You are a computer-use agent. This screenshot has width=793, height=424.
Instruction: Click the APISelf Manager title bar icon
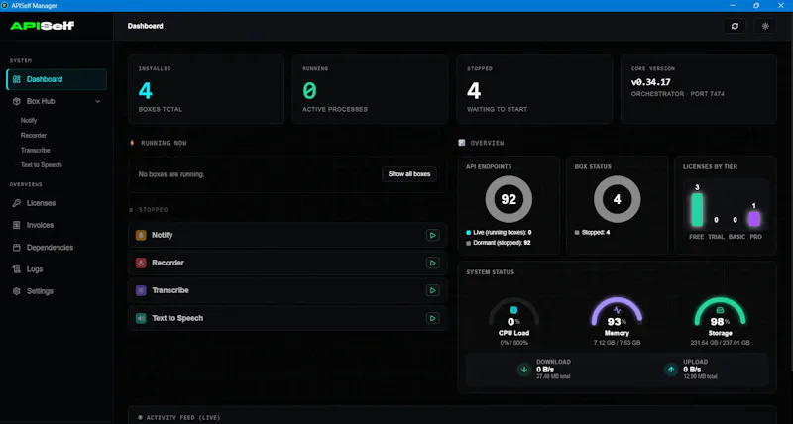[x=5, y=6]
